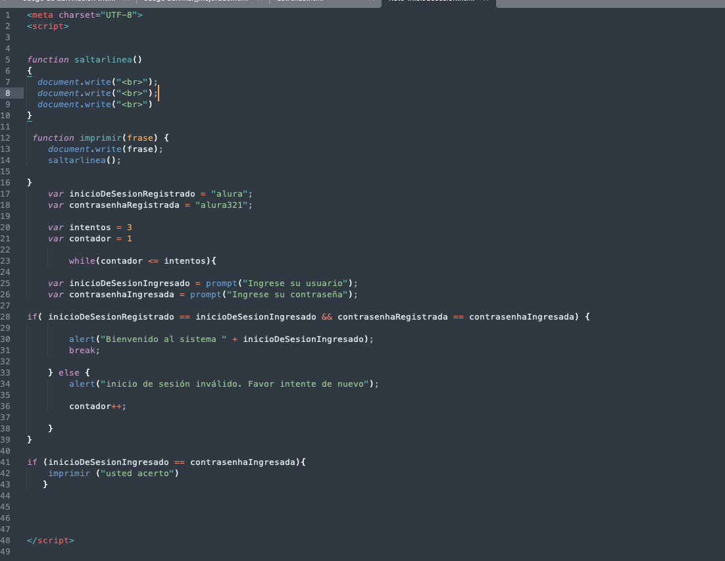Click line number 41 in the gutter

[5, 462]
